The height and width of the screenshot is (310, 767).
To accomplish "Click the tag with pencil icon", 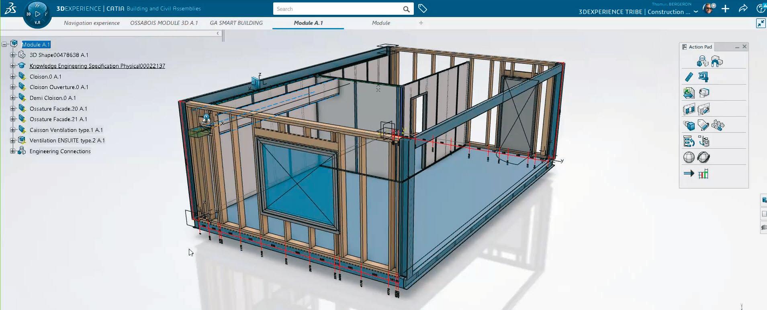I will click(x=703, y=126).
